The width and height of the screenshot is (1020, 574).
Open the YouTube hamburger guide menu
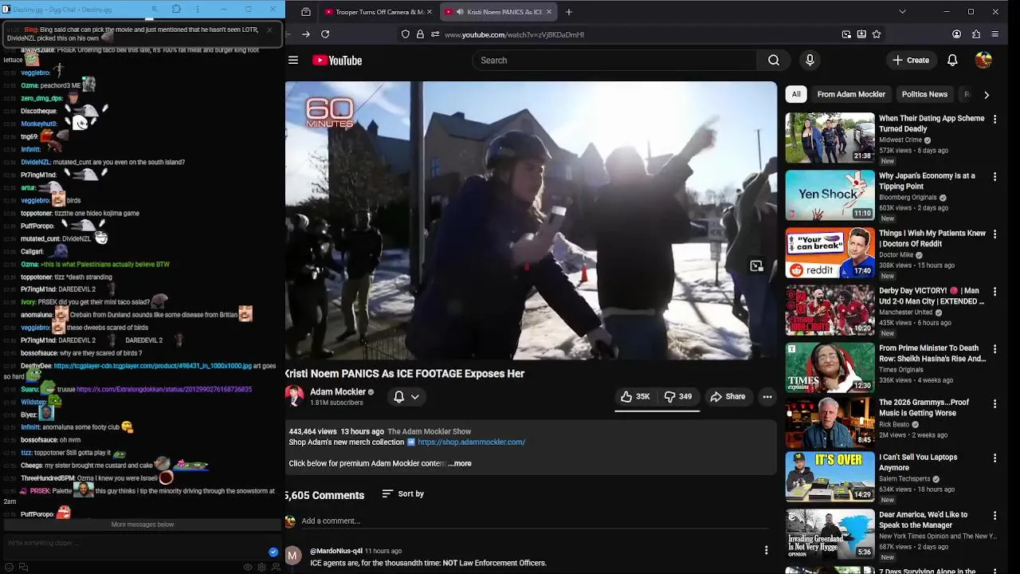tap(293, 61)
